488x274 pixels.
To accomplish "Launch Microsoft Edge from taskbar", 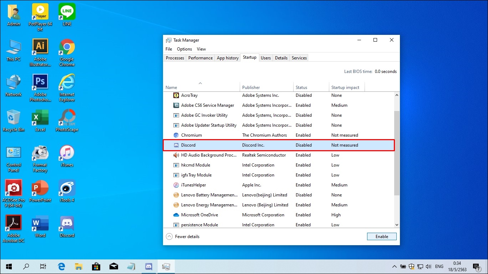I will click(x=61, y=267).
